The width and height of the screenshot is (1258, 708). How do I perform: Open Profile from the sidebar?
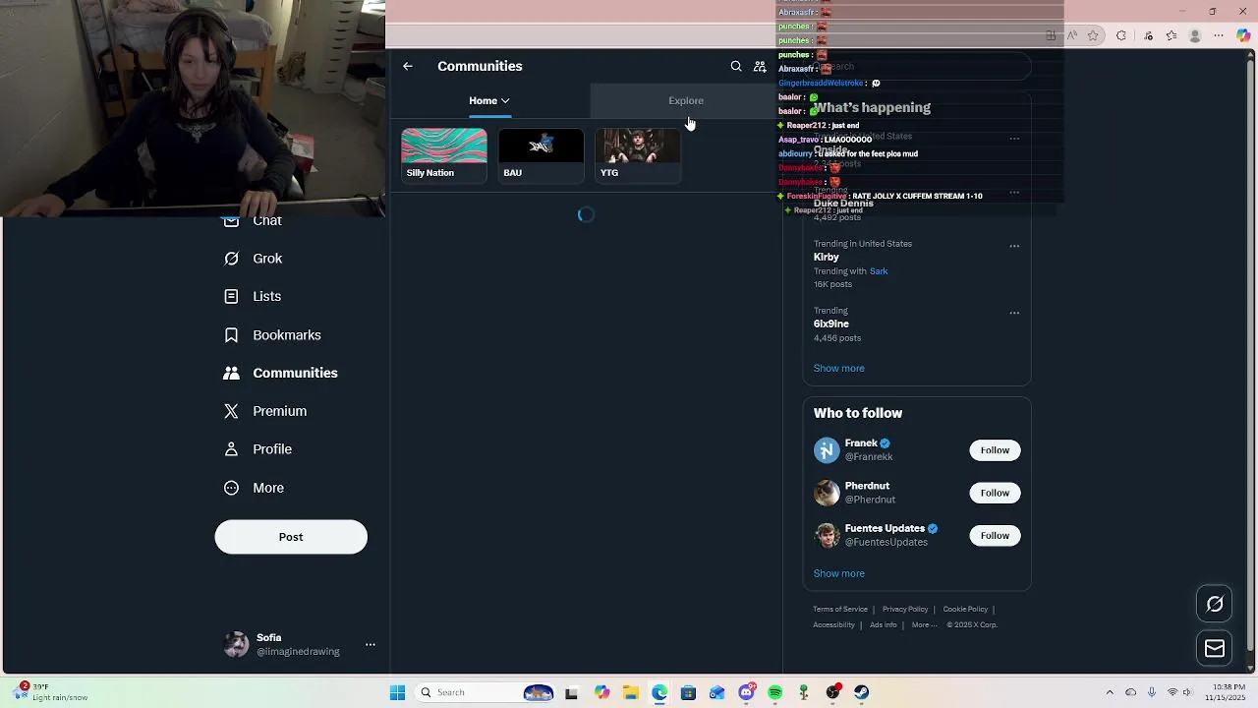tap(257, 449)
